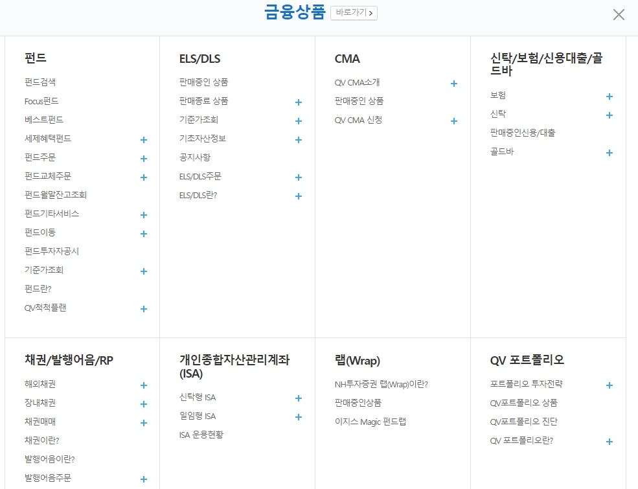This screenshot has height=489, width=638.
Task: Expand the 골드바 submenu
Action: click(x=610, y=153)
